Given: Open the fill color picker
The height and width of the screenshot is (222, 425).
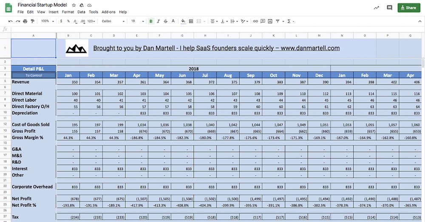Looking at the screenshot, I should pos(183,21).
